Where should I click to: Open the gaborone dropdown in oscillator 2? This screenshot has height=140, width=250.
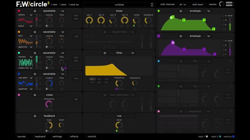[x=25, y=47]
